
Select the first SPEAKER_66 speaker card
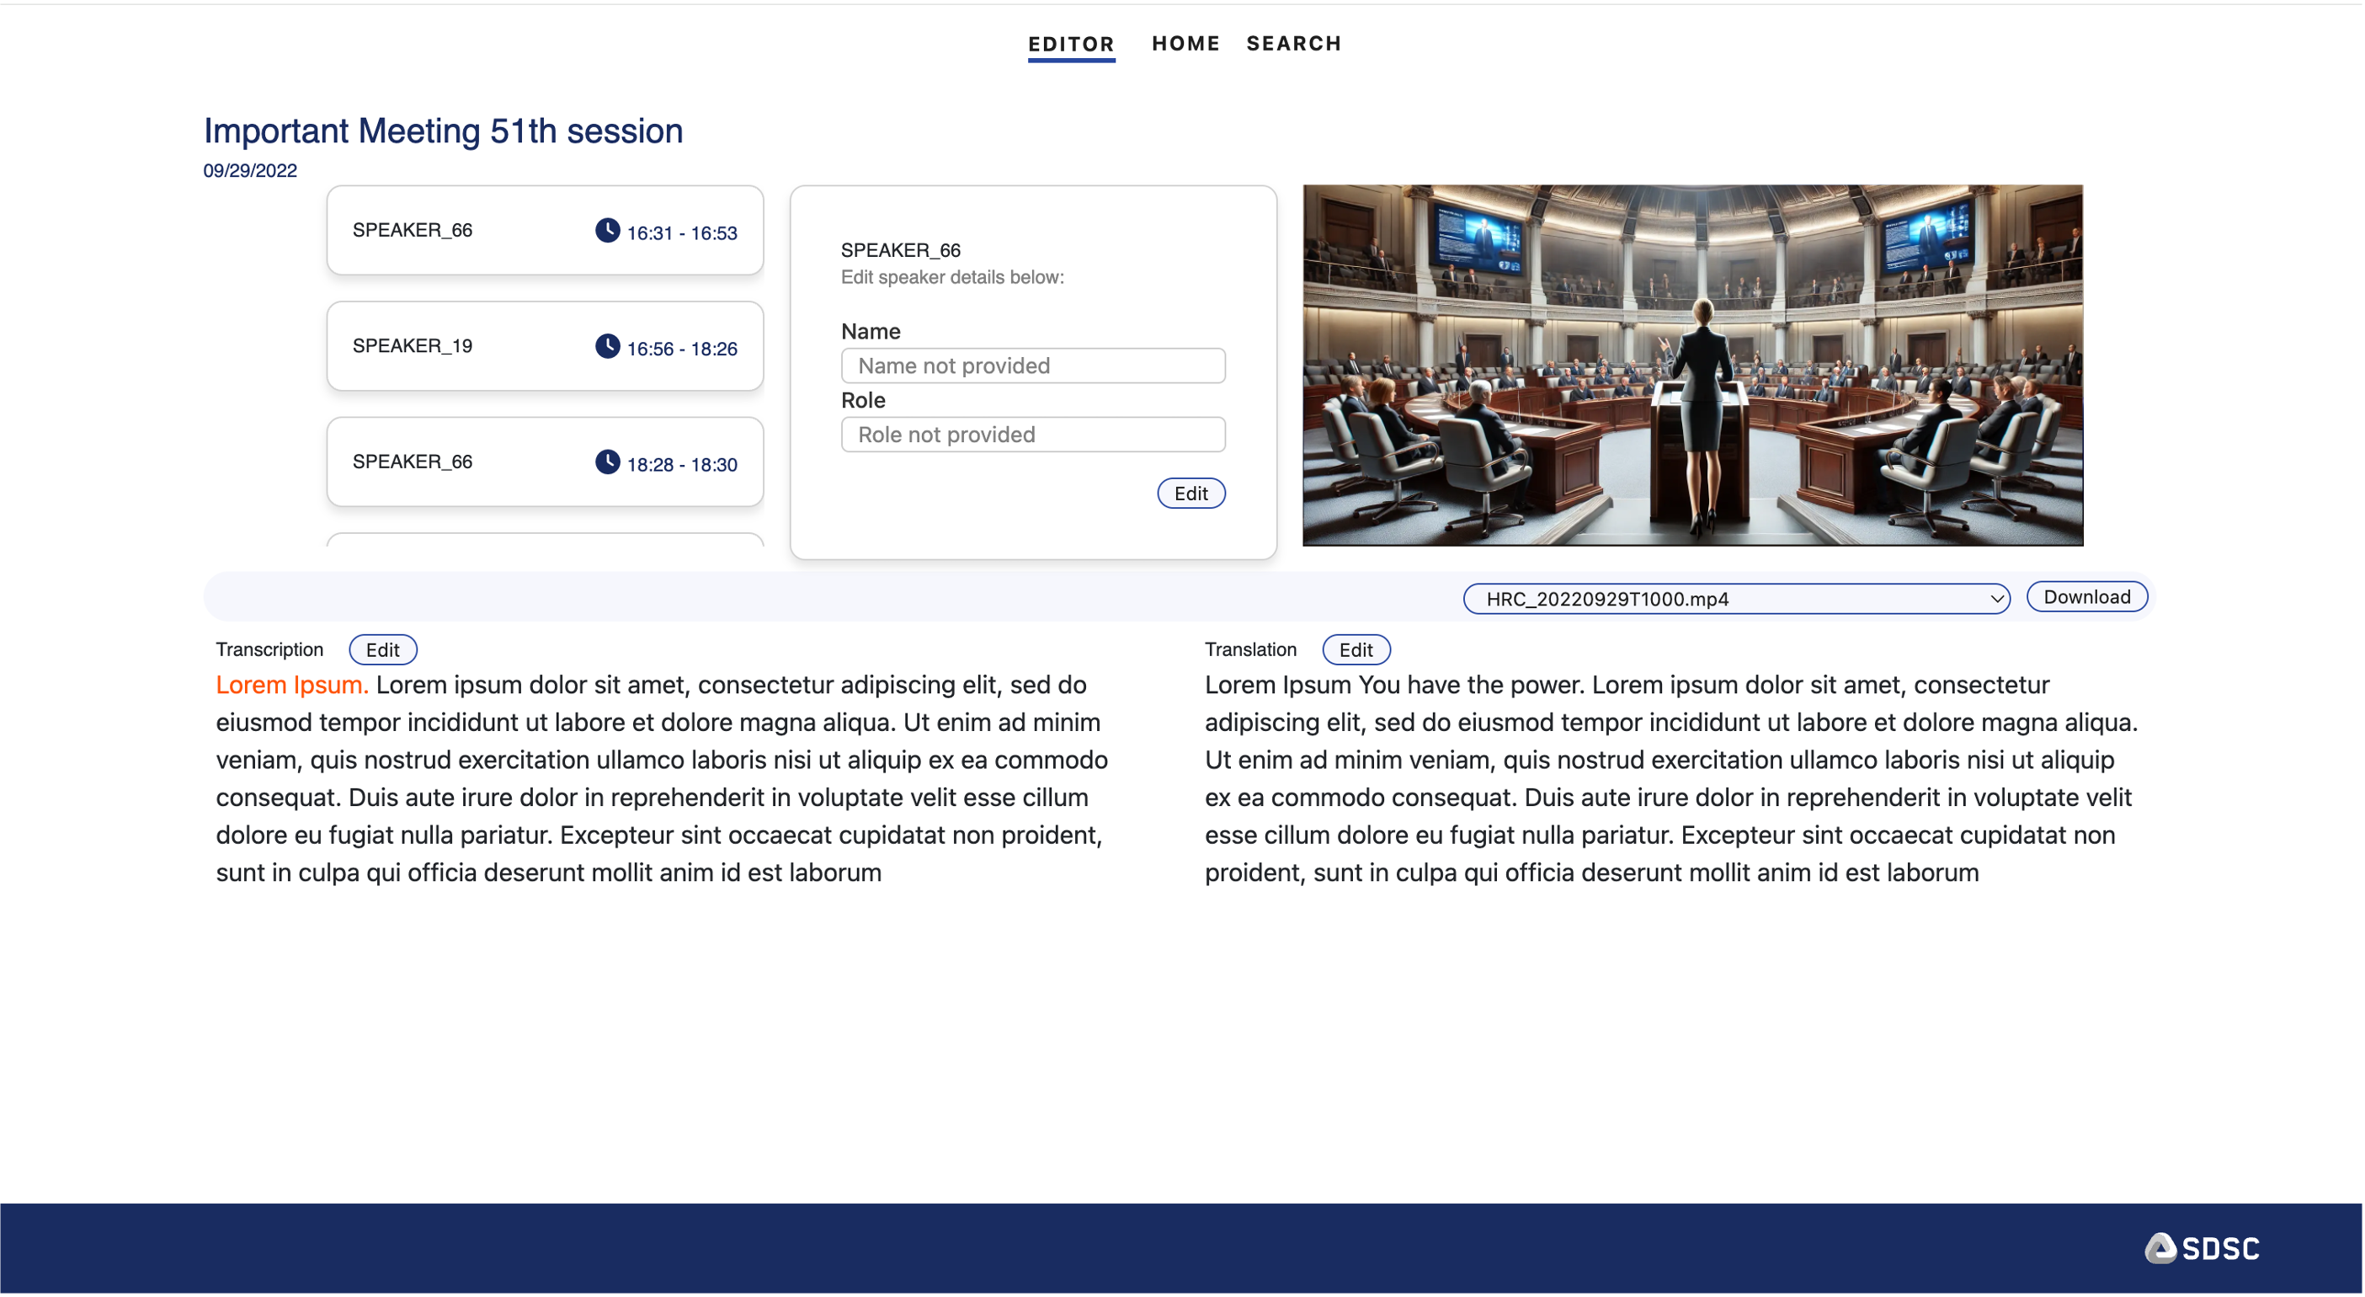click(459, 231)
